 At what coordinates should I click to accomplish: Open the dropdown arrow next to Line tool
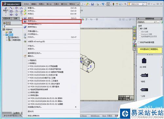click(x=14, y=8)
